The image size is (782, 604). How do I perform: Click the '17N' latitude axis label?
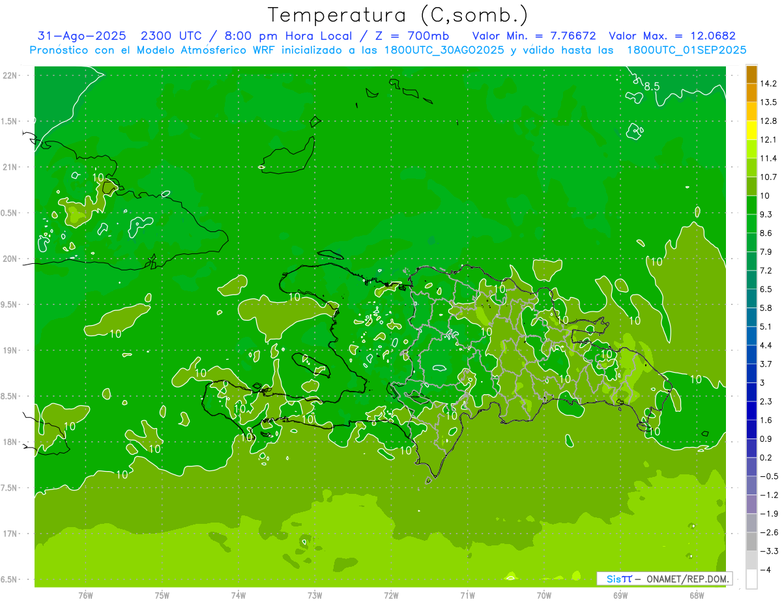pos(9,534)
